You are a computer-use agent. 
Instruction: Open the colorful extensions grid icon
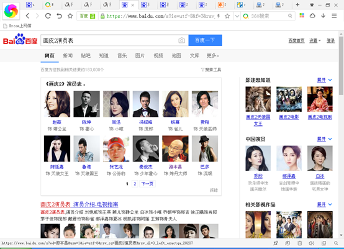click(302, 16)
